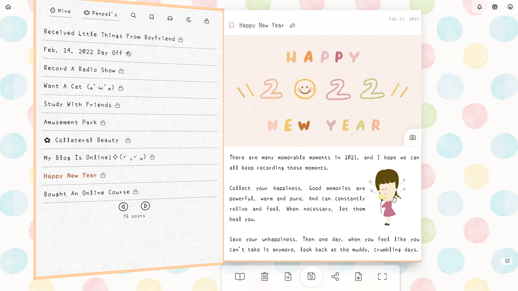The height and width of the screenshot is (291, 518).
Task: Click lock icon beside Bought An Online Course
Action: pos(135,192)
